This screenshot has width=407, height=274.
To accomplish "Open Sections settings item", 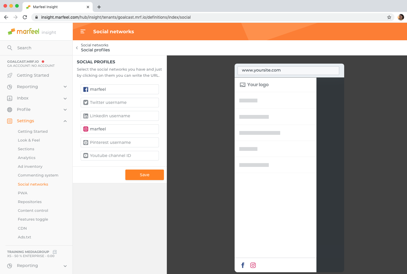I will coord(26,149).
